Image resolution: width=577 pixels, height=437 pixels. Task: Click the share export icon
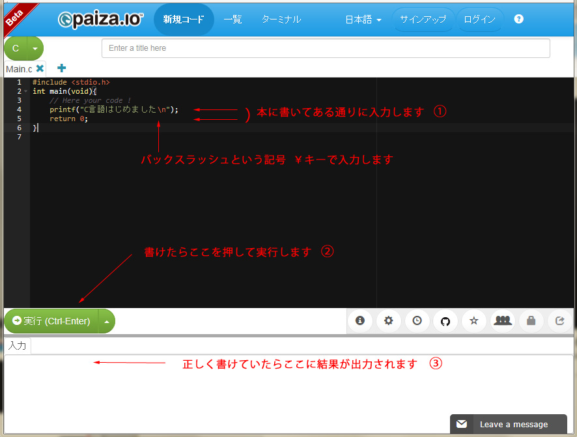tap(559, 321)
